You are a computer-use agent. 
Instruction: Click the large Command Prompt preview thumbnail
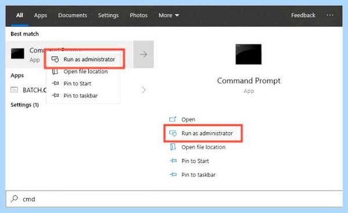[249, 54]
